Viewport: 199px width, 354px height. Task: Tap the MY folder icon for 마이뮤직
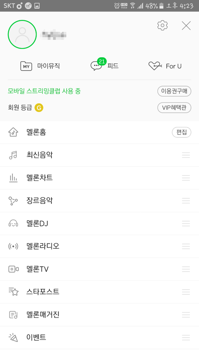pyautogui.click(x=26, y=66)
